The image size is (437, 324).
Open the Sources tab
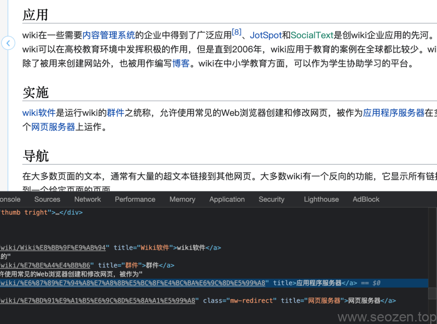tap(47, 199)
